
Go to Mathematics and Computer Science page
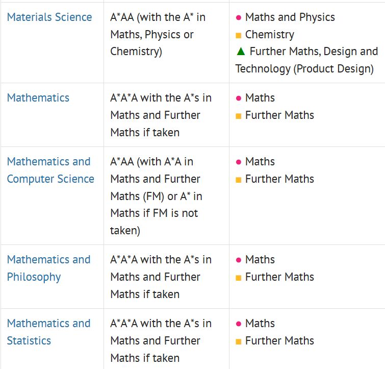click(x=50, y=170)
